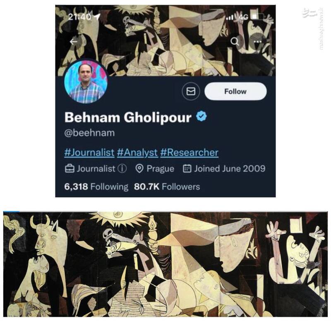Screen dimensions: 331x331
Task: View the 80.7K Followers list
Action: tap(167, 187)
